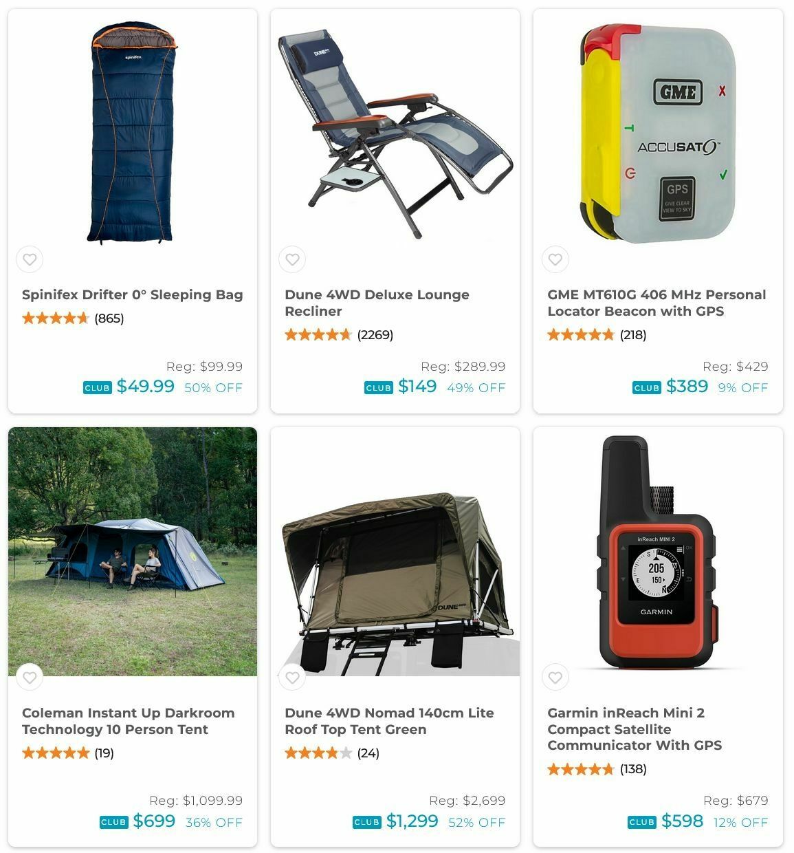794x853 pixels.
Task: Open the Coleman tent campsite photo
Action: tap(133, 552)
